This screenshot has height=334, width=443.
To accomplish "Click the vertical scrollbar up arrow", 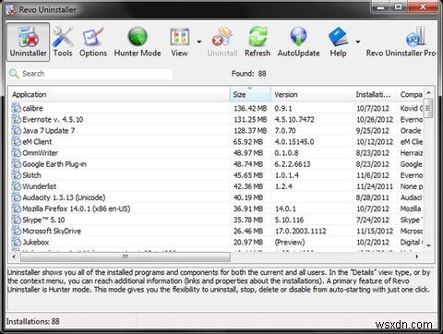I will (428, 92).
